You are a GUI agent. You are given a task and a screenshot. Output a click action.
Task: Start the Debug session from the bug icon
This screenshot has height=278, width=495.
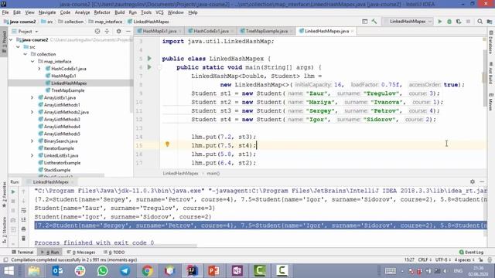pyautogui.click(x=449, y=22)
